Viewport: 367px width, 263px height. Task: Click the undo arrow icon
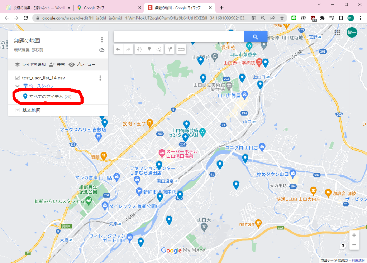[119, 49]
